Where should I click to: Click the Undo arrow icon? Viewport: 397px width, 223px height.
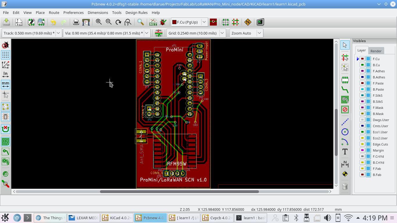[53, 22]
